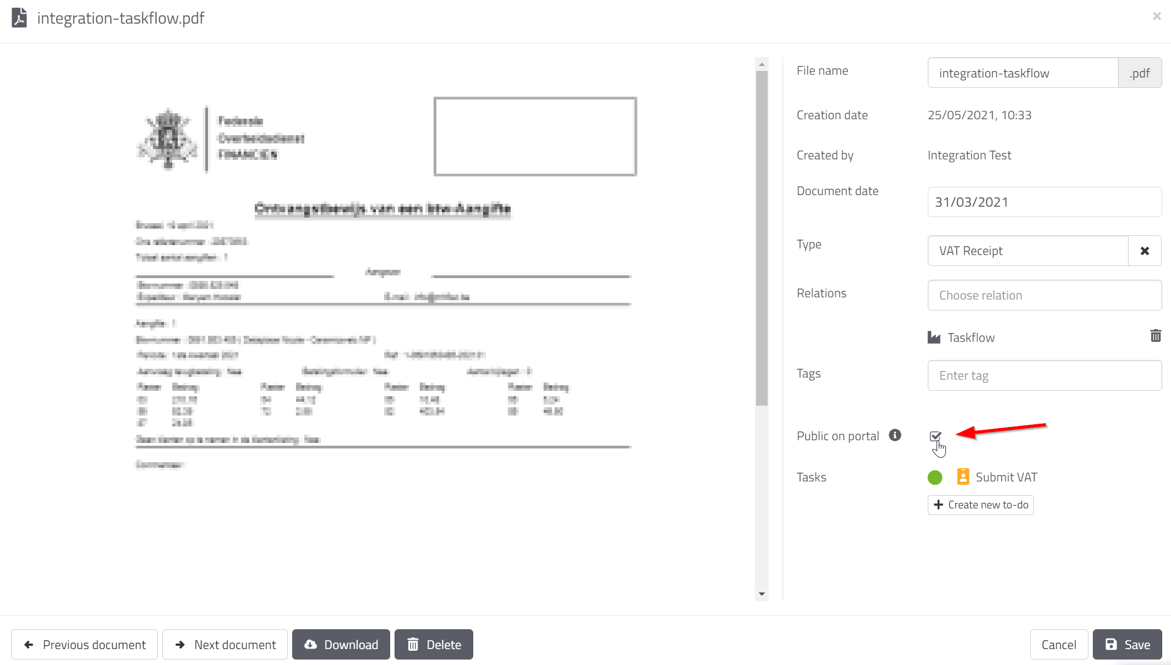Click the Public on portal info icon
1171x665 pixels.
(895, 435)
